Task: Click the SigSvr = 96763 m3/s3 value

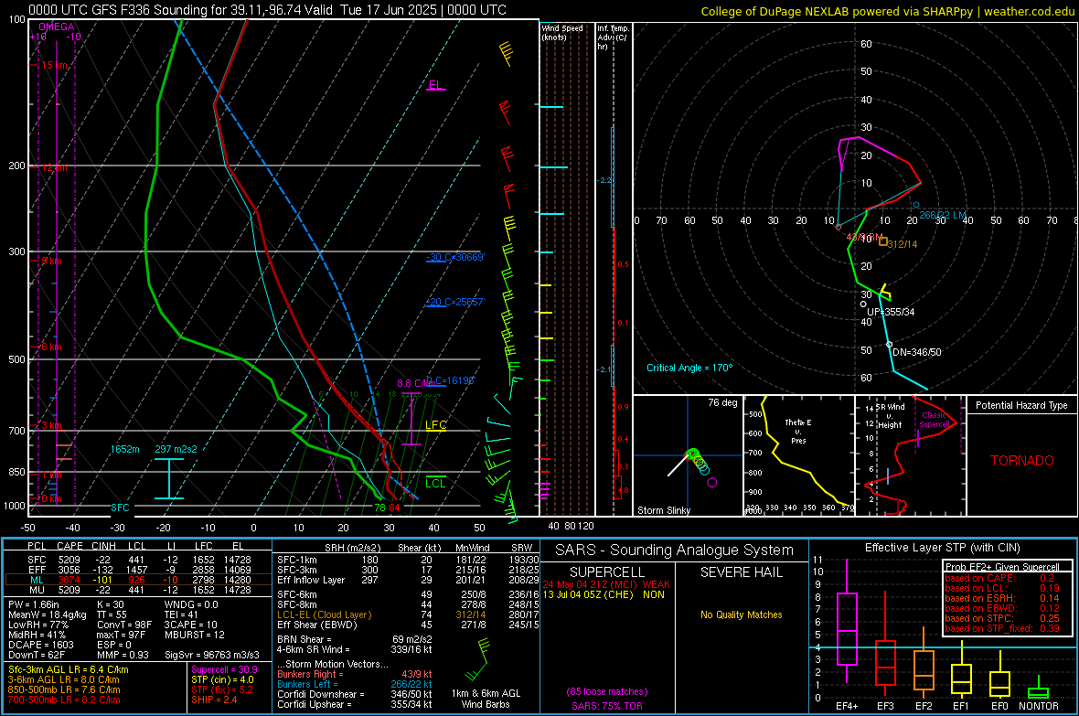Action: tap(212, 655)
